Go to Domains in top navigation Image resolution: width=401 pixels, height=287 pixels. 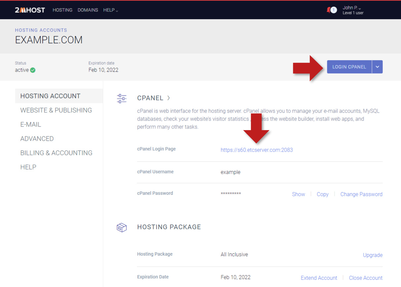88,10
